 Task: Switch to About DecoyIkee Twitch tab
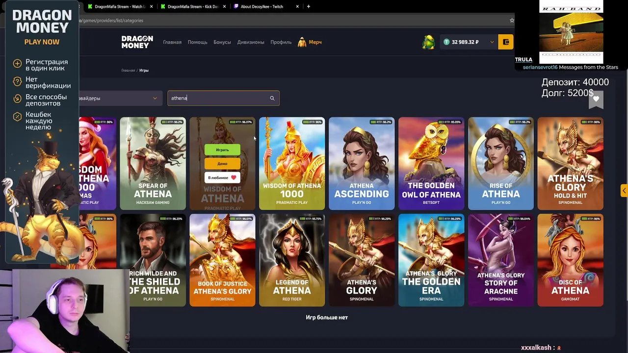coord(266,6)
